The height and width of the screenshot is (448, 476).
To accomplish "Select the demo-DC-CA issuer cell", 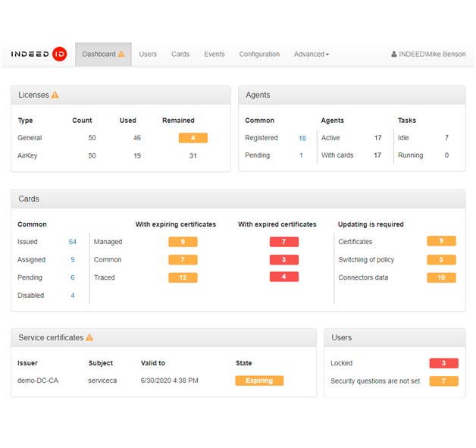I will pos(38,381).
